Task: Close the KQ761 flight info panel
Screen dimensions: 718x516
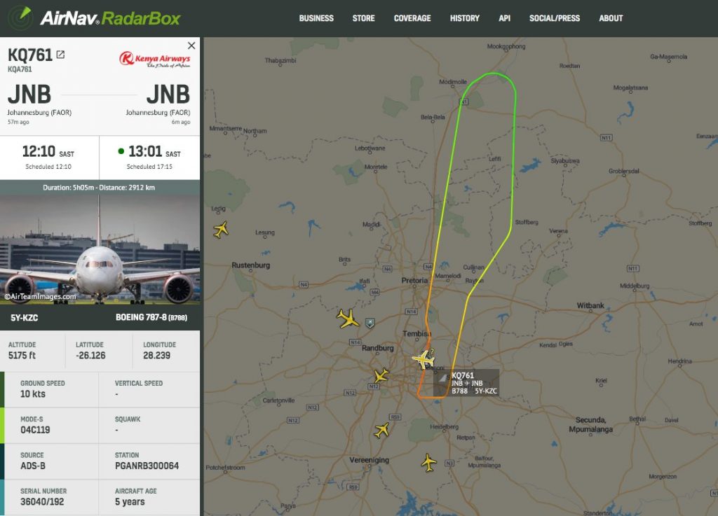Action: pyautogui.click(x=191, y=46)
